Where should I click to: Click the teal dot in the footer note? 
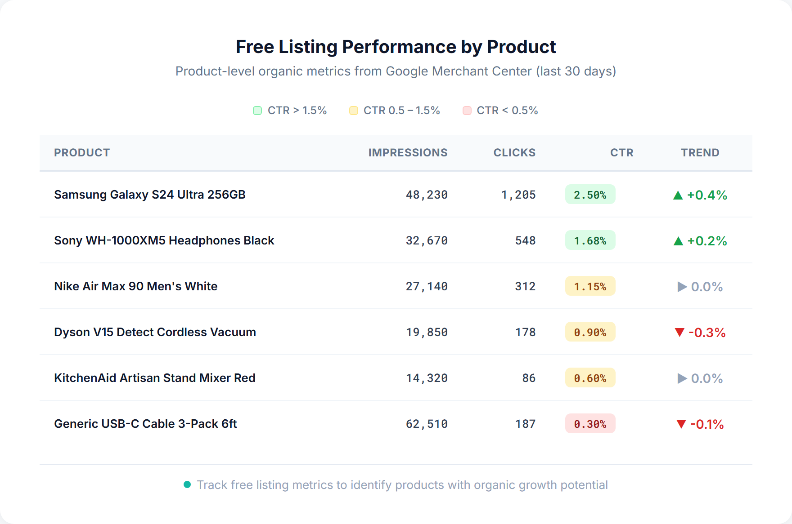click(x=188, y=484)
